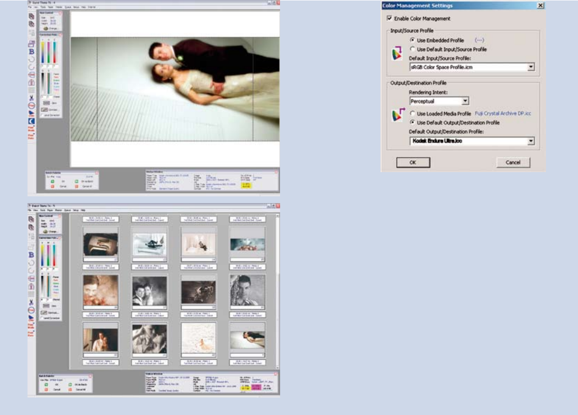Click the blue B icon in thumbnail grid window toolbar
The height and width of the screenshot is (415, 578).
click(32, 255)
